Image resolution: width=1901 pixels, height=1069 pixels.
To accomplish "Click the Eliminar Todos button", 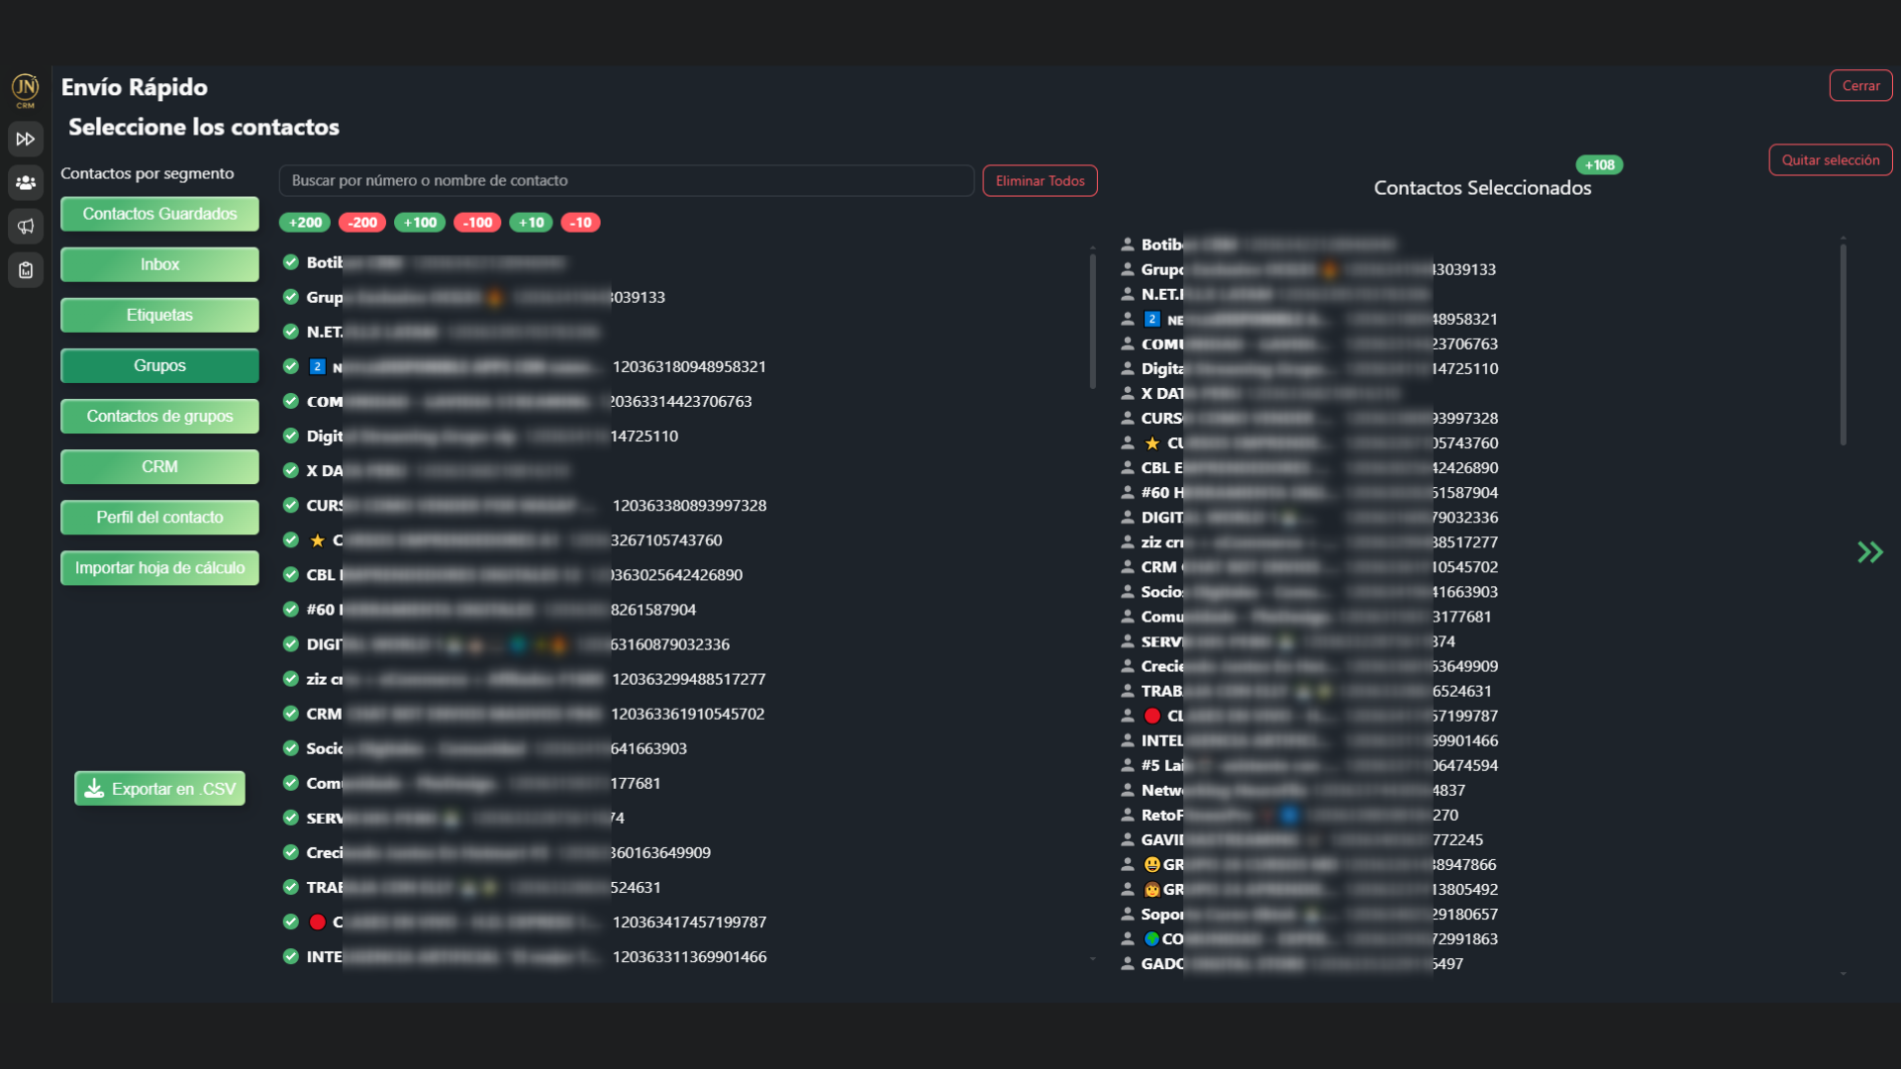I will tap(1040, 181).
